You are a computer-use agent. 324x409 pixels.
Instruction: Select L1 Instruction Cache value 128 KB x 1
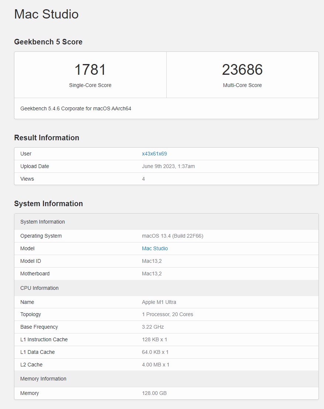click(x=154, y=339)
